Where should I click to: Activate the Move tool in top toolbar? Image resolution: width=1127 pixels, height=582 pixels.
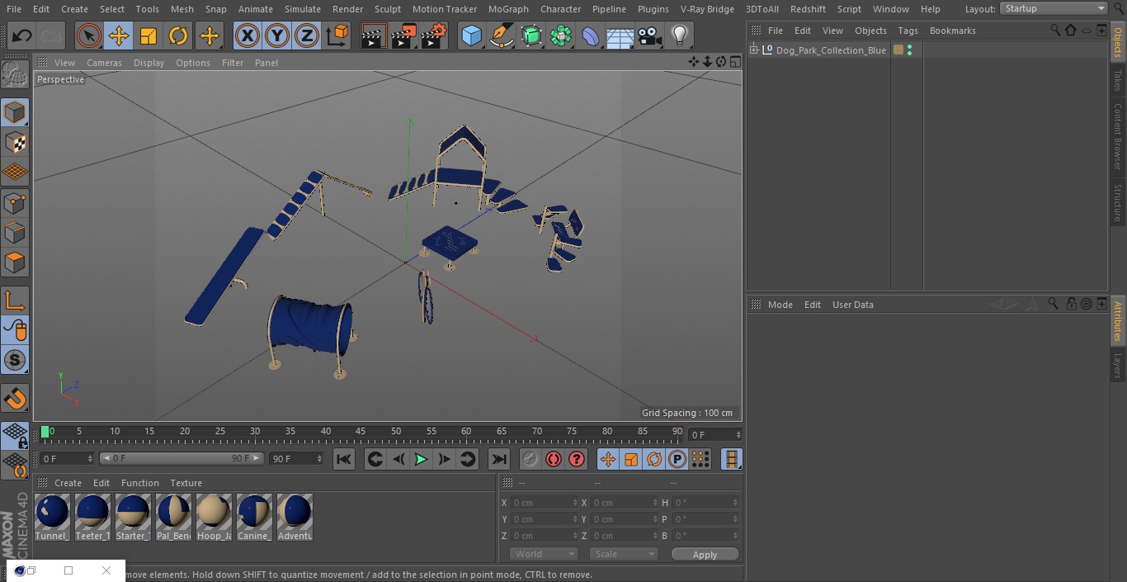click(x=119, y=36)
